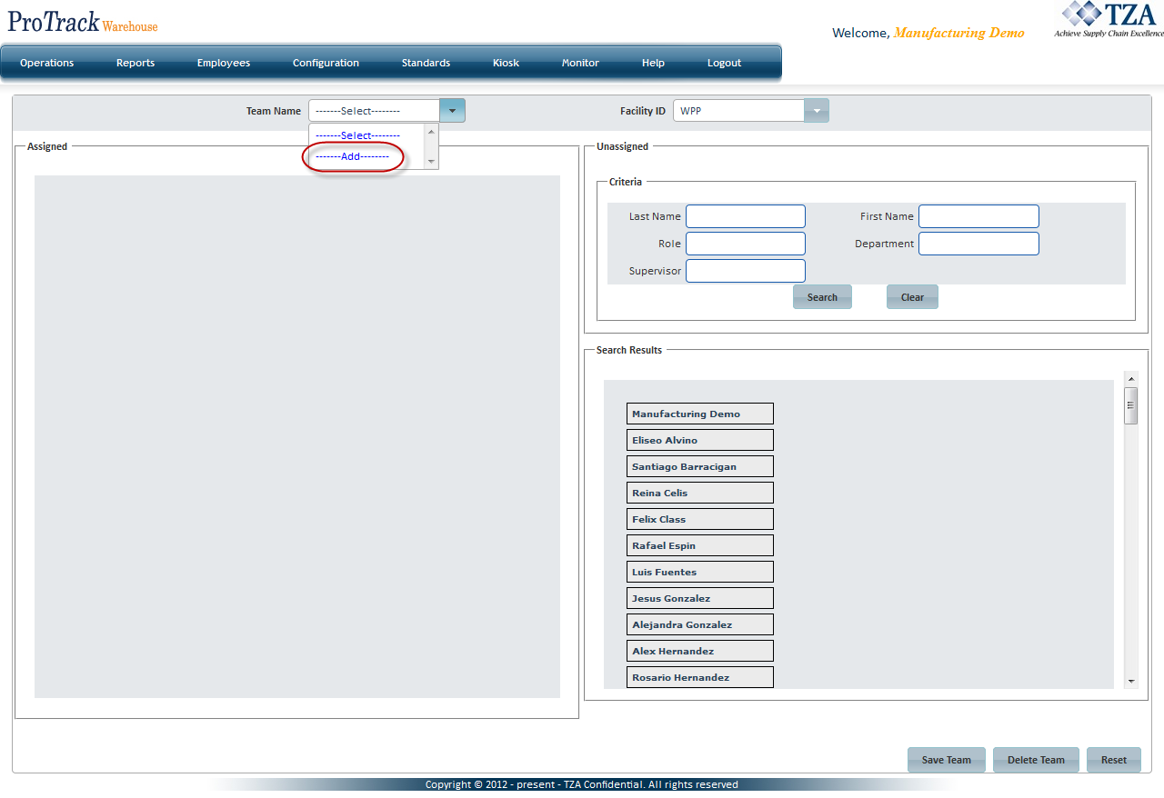This screenshot has width=1164, height=798.
Task: Choose the Add option in the Team Name list
Action: [367, 156]
